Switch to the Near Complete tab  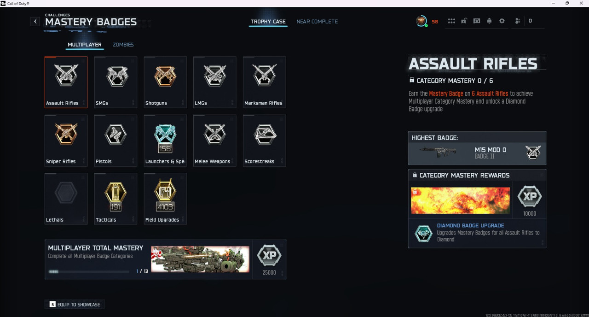[317, 22]
